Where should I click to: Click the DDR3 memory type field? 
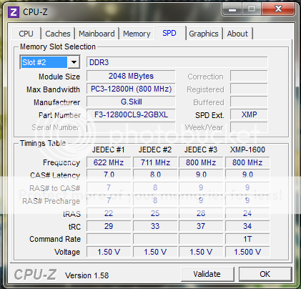(x=177, y=62)
